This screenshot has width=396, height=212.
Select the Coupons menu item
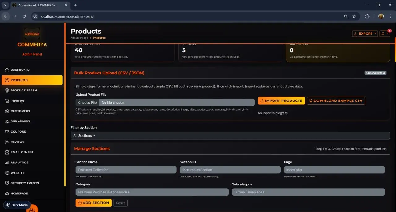pyautogui.click(x=32, y=132)
